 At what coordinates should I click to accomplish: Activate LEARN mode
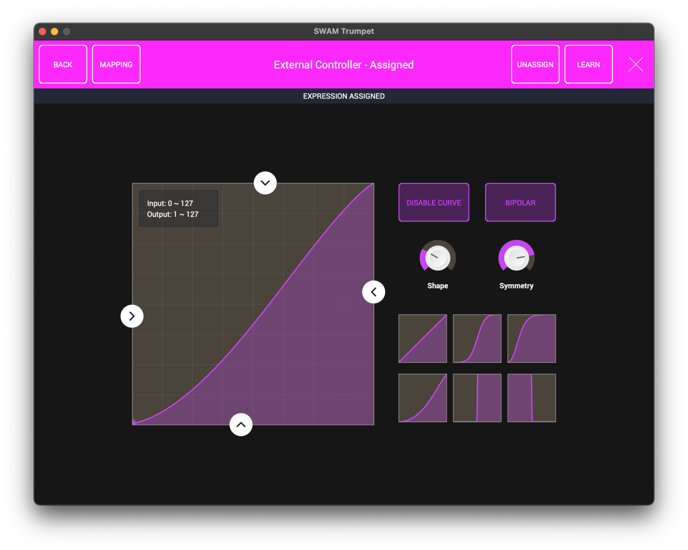[588, 64]
